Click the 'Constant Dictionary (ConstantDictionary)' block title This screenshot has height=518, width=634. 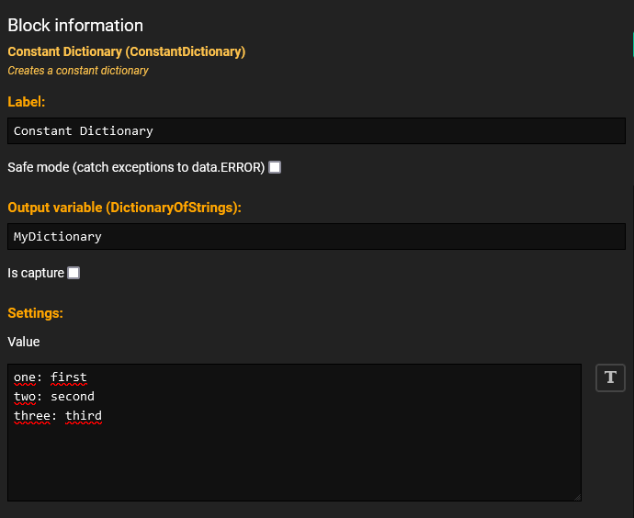tap(127, 51)
